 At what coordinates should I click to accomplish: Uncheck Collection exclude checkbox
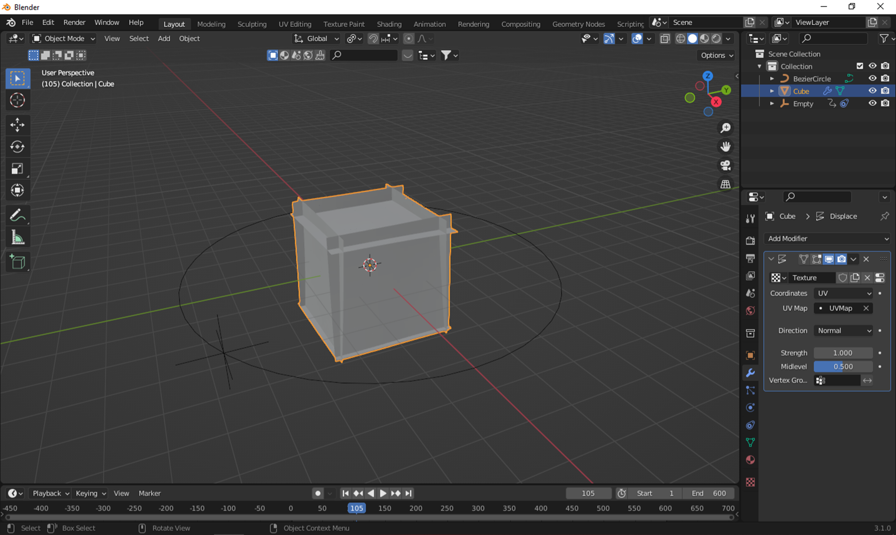[860, 66]
